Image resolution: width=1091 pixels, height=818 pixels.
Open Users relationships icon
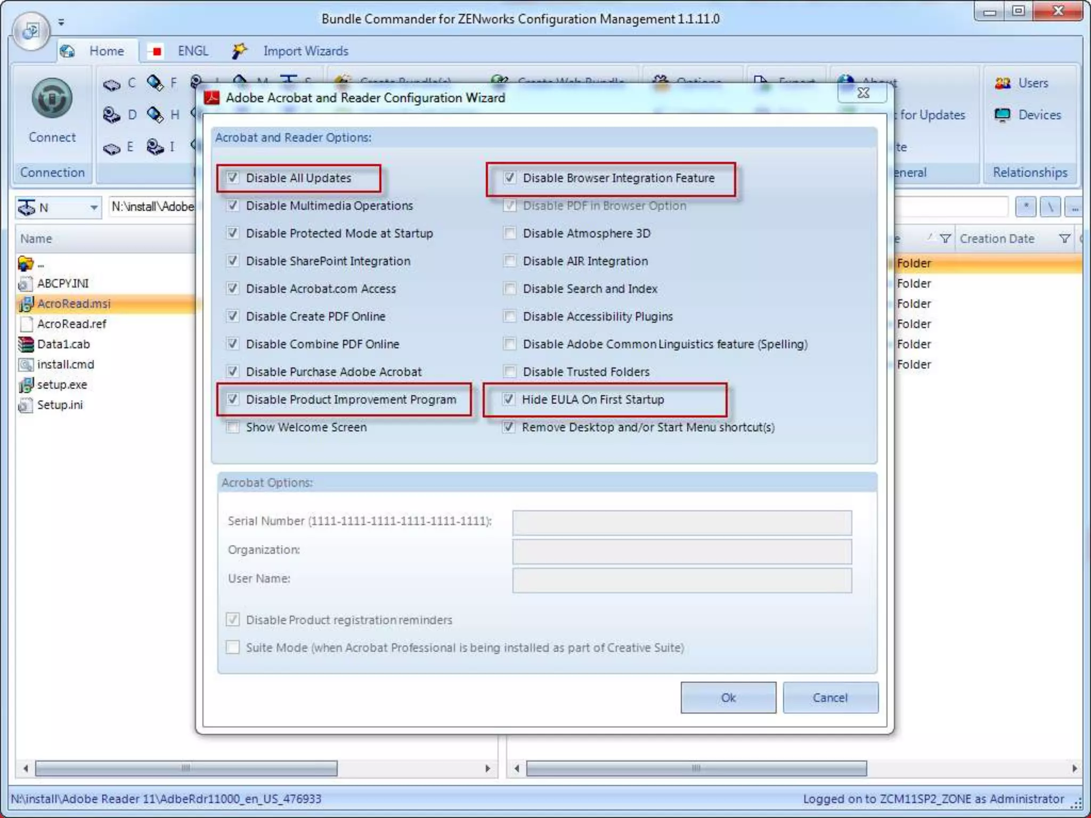pyautogui.click(x=1003, y=83)
